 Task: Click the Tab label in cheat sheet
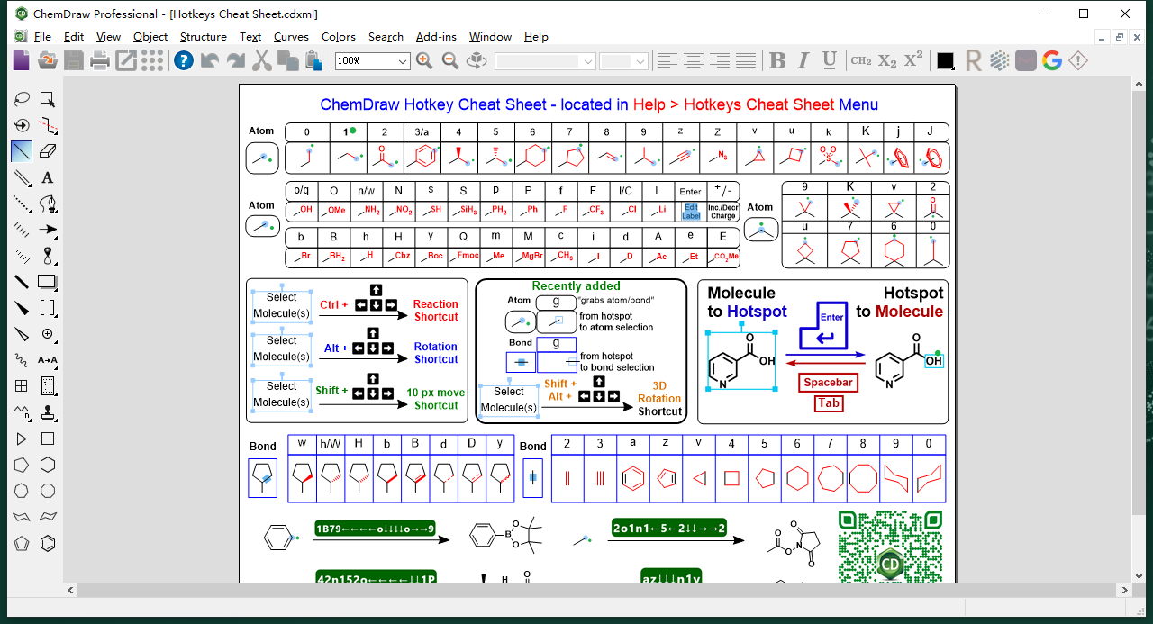point(829,403)
